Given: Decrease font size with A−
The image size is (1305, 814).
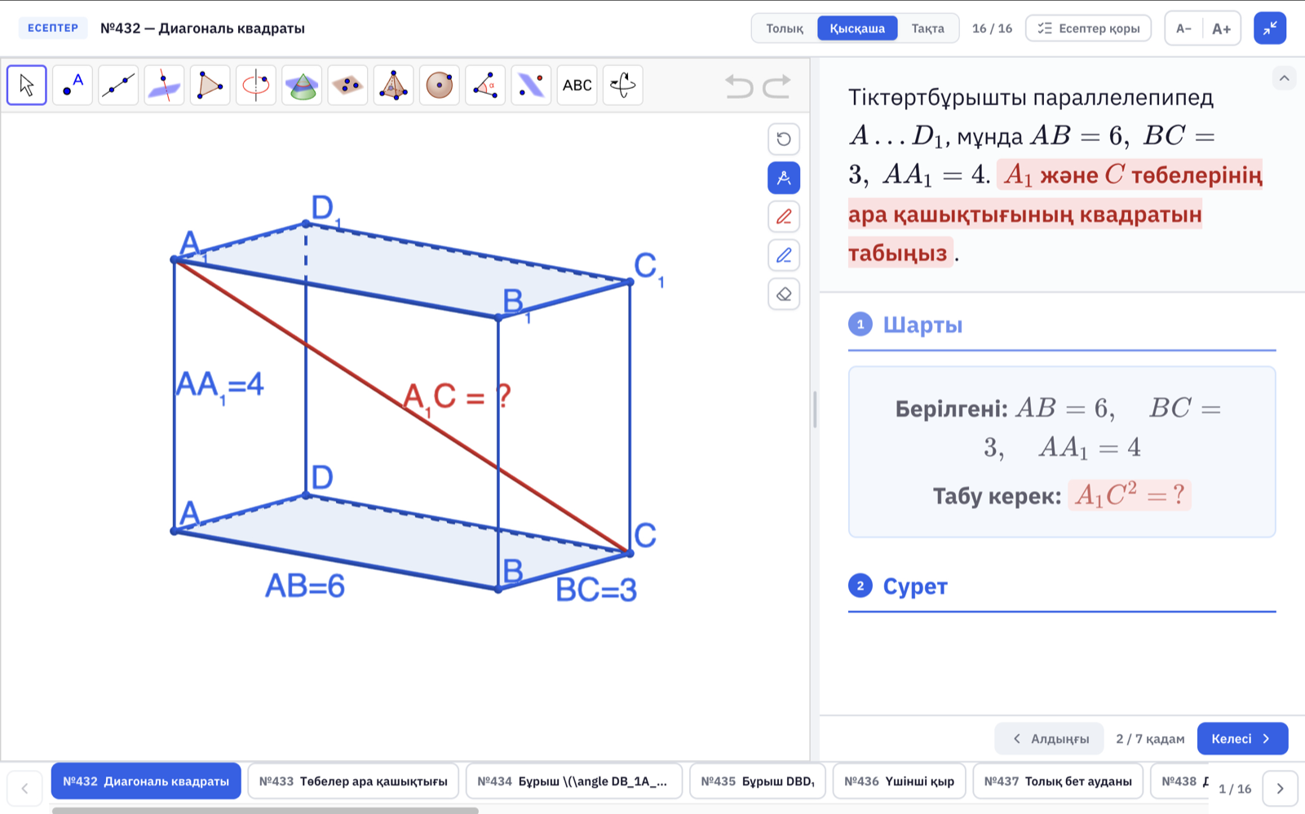Looking at the screenshot, I should point(1183,29).
